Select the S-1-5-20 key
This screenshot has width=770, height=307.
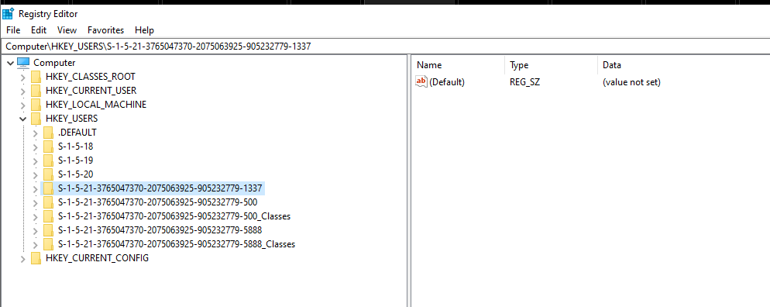coord(76,174)
